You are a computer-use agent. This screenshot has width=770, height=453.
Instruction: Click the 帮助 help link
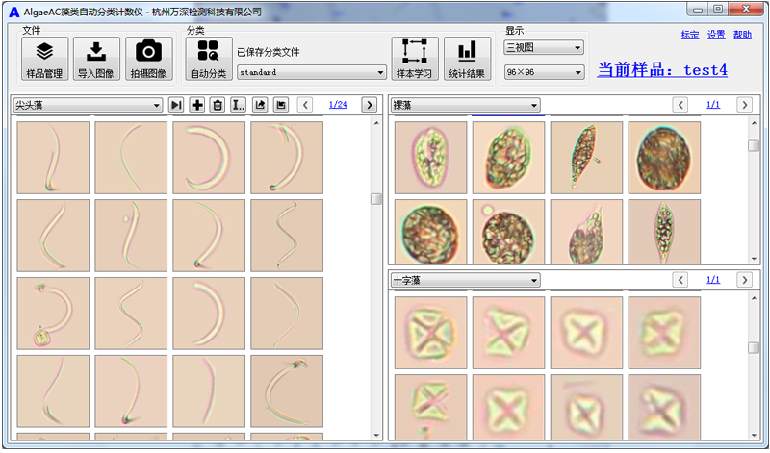pyautogui.click(x=742, y=35)
